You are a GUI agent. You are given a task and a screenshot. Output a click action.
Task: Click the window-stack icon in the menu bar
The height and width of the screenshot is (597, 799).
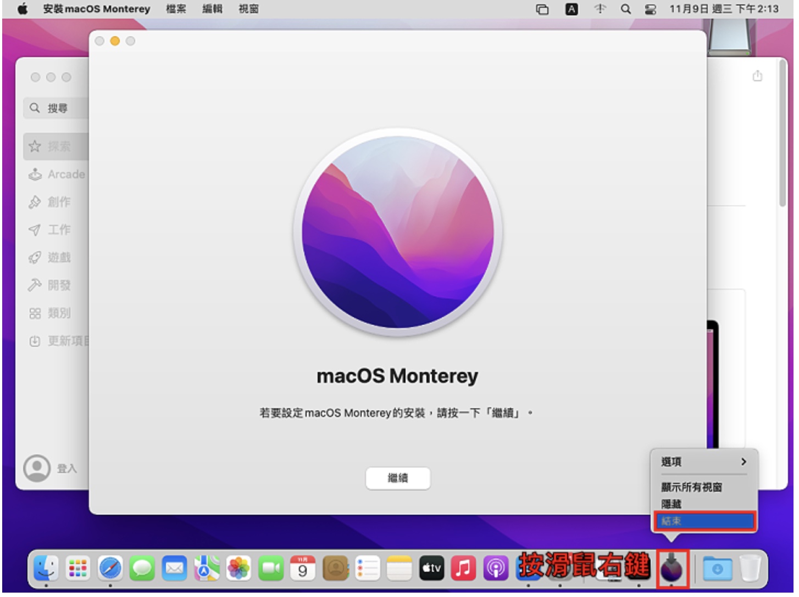pos(542,9)
